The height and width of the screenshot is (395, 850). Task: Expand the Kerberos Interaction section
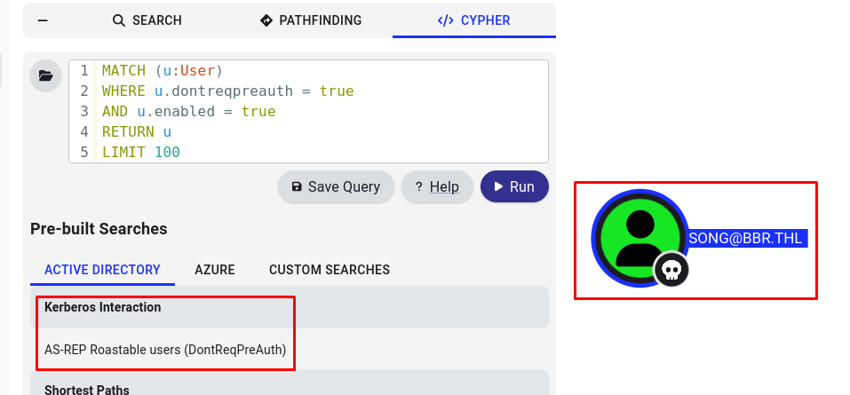tap(290, 307)
